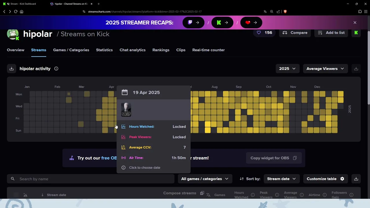The height and width of the screenshot is (208, 370).
Task: Switch to Stream - Kick Dashboard tab
Action: tap(23, 4)
